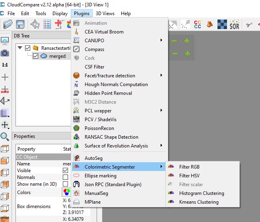Toggle the Visible property checkbox
Image resolution: width=260 pixels, height=222 pixels.
click(66, 171)
